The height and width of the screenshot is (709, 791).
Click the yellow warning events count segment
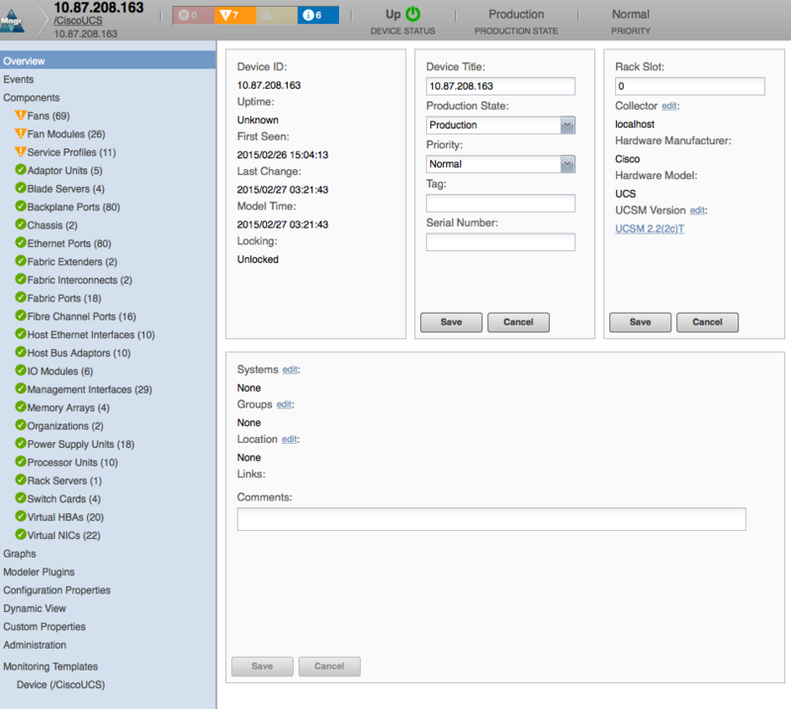tap(277, 15)
